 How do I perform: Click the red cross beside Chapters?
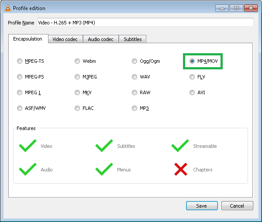click(x=181, y=169)
